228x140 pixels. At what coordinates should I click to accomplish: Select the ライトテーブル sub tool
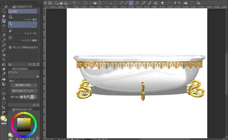[22, 32]
